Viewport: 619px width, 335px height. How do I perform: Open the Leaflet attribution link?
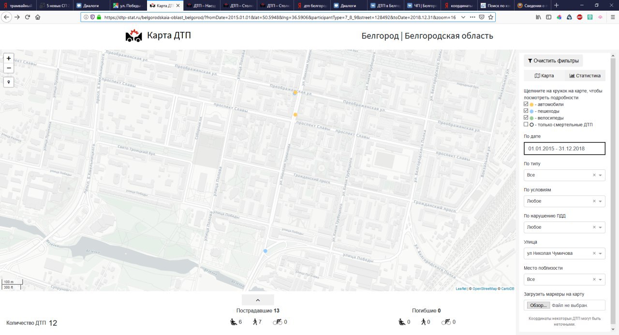[461, 289]
